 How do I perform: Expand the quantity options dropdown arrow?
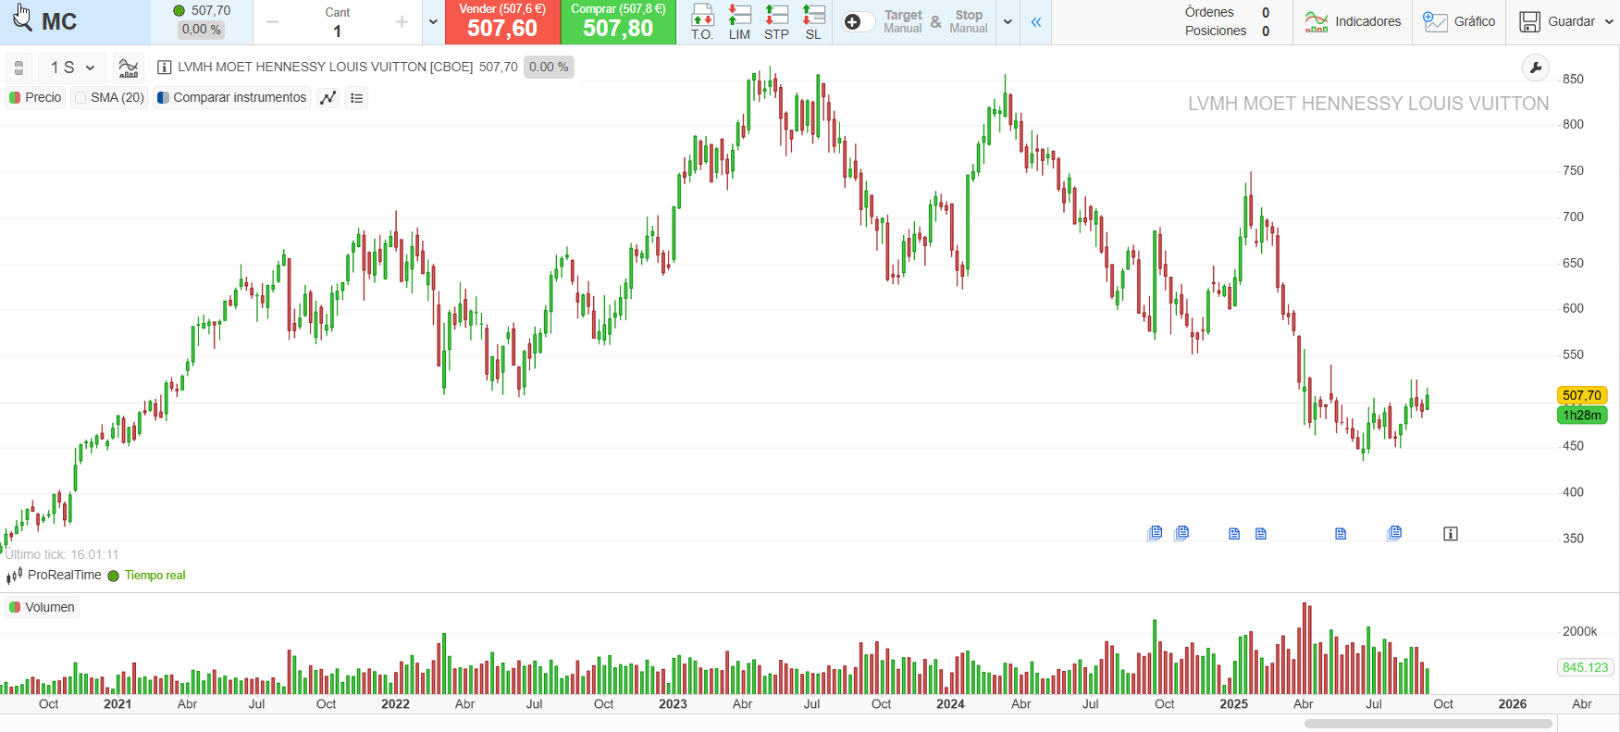click(433, 21)
